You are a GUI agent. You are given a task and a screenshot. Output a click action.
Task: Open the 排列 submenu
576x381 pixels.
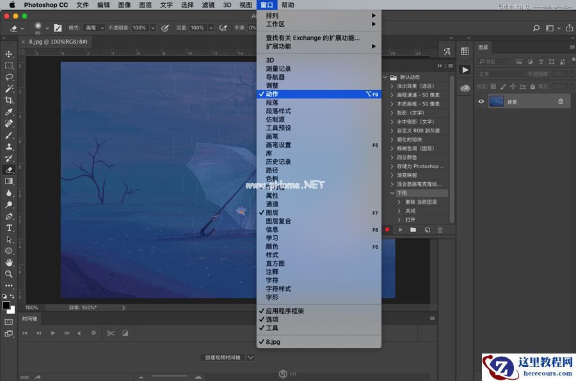coord(319,15)
